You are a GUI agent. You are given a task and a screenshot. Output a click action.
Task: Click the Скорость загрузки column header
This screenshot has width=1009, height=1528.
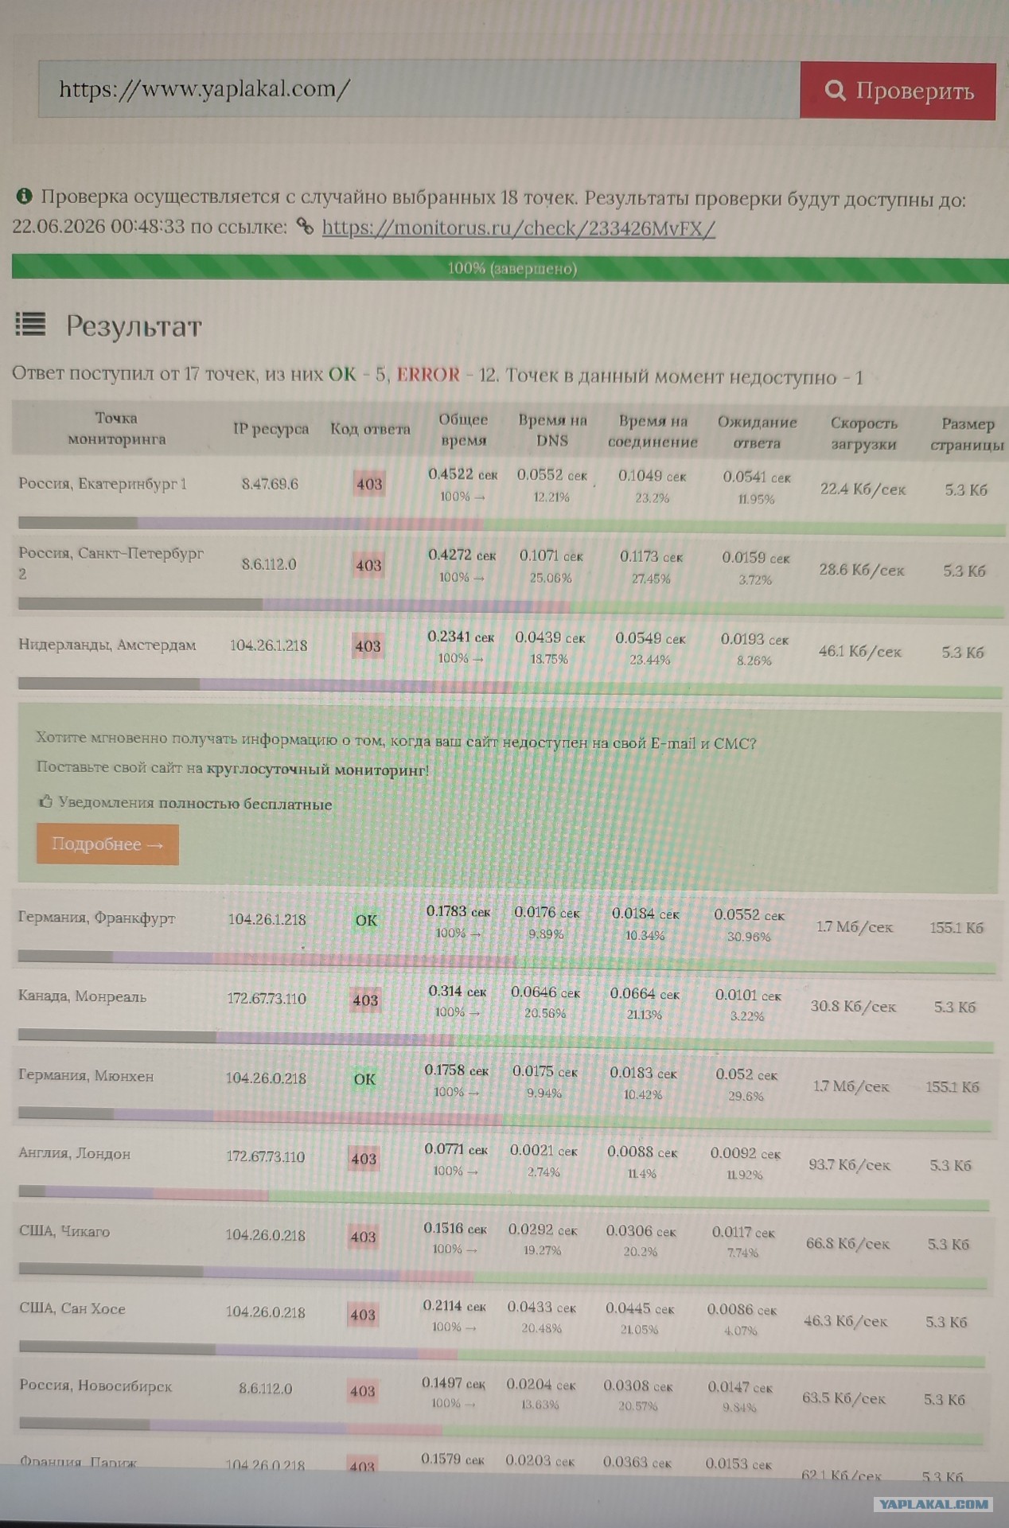coord(863,434)
